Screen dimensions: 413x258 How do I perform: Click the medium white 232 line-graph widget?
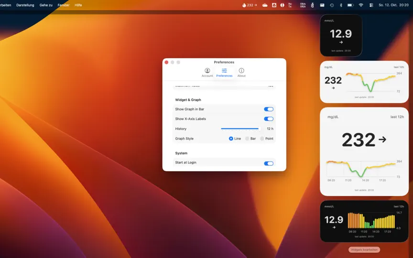click(x=364, y=82)
